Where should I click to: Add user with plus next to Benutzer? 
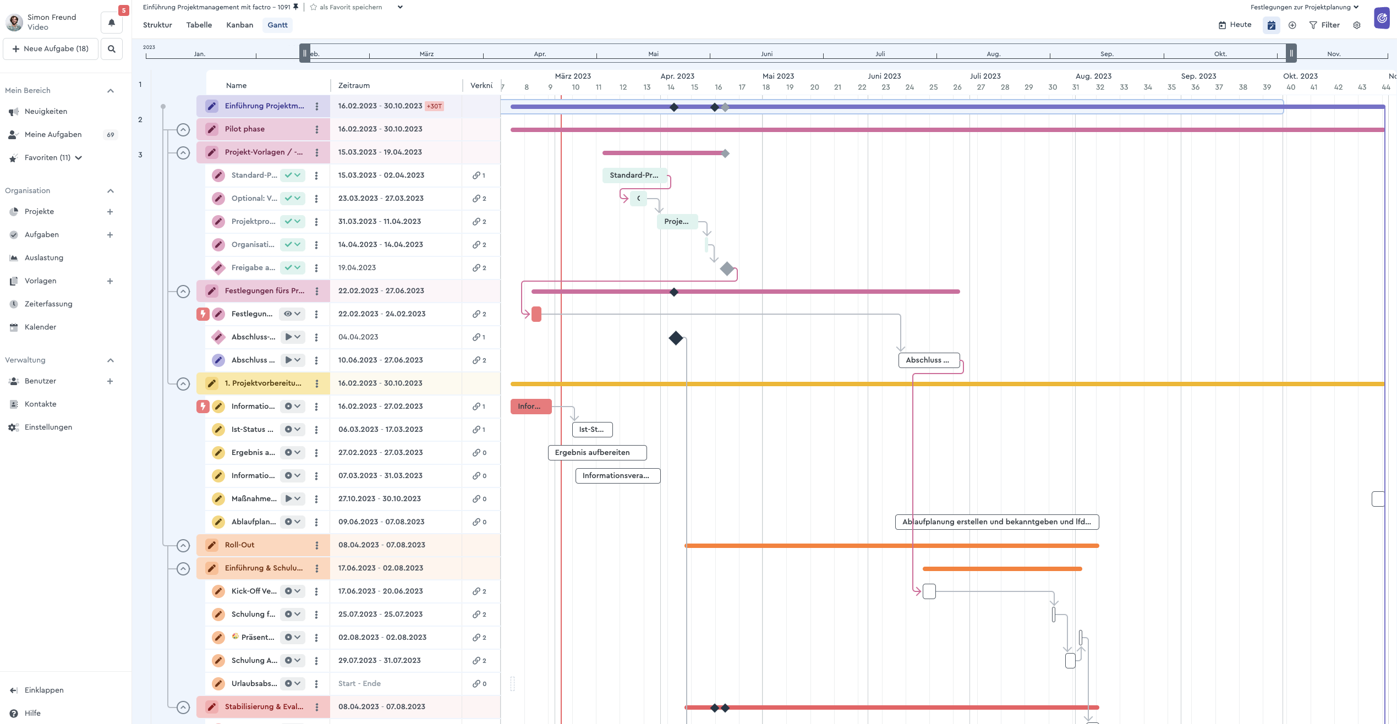pos(110,381)
